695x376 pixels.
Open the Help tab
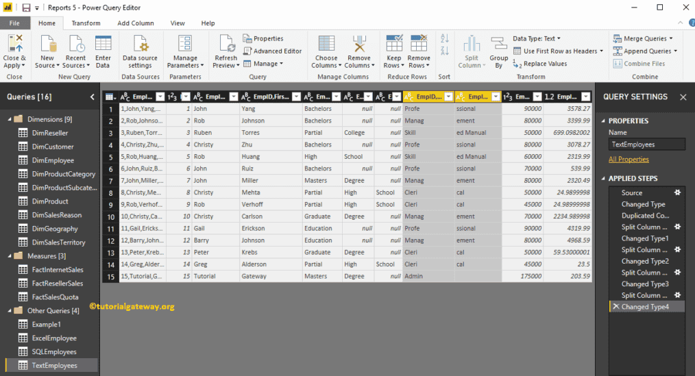tap(208, 23)
